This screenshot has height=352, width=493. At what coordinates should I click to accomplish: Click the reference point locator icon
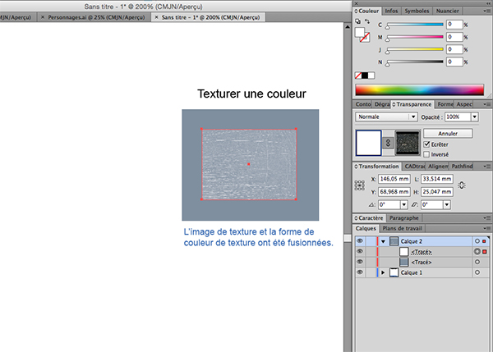click(358, 186)
